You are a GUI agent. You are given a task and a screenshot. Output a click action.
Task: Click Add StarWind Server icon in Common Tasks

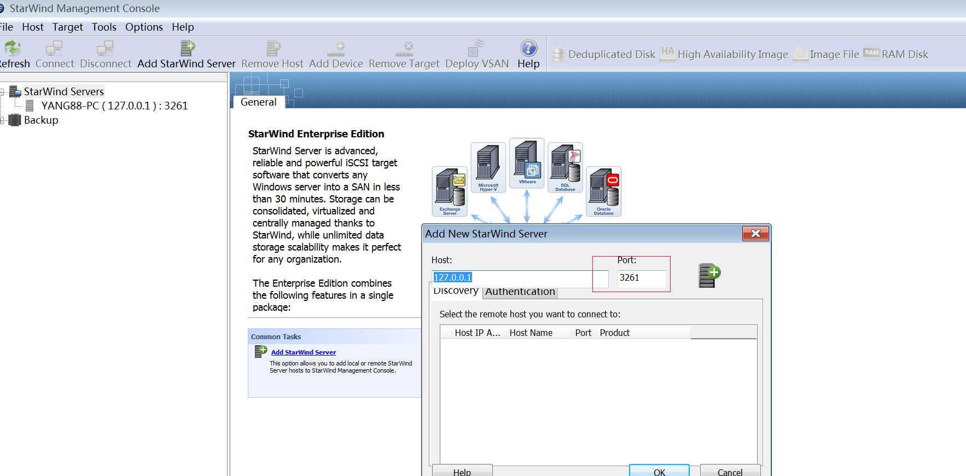click(261, 352)
